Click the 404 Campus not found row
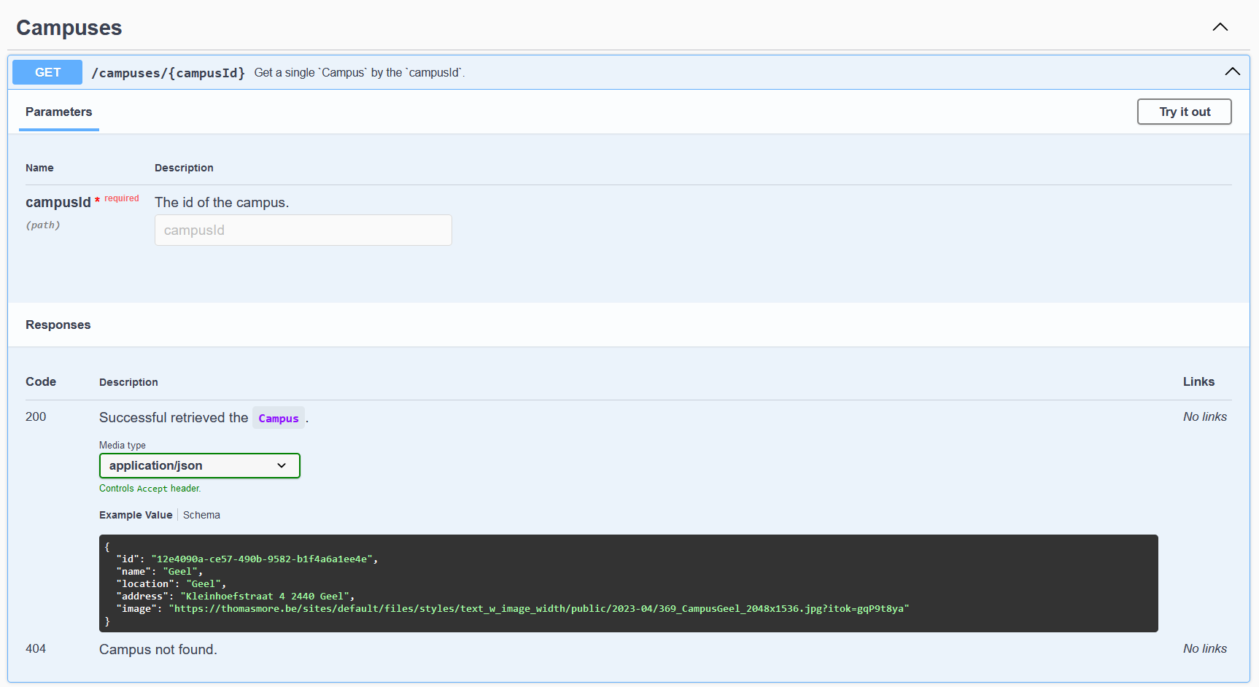 [x=158, y=649]
